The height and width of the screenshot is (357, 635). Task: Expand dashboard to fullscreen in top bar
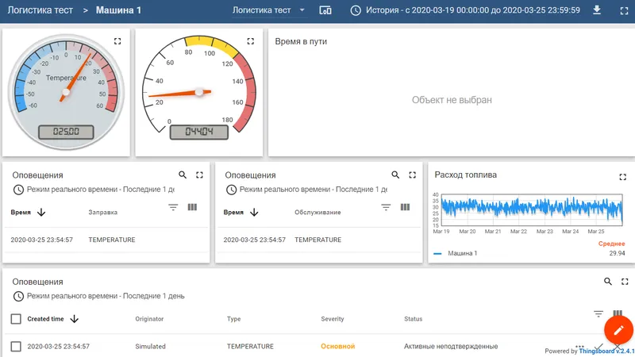click(624, 11)
